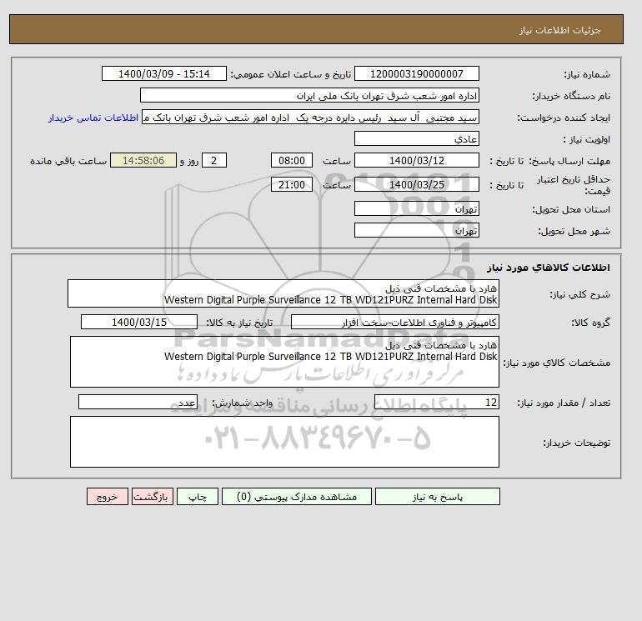The image size is (642, 621).
Task: Click the remaining days field showing 2
Action: [x=213, y=161]
